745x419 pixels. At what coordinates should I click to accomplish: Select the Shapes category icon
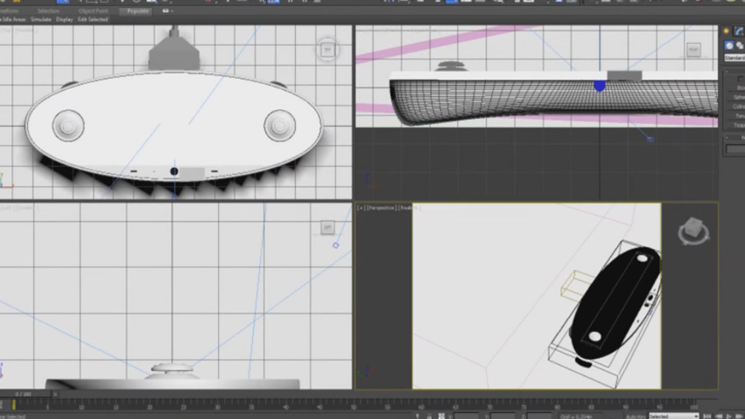pos(739,45)
